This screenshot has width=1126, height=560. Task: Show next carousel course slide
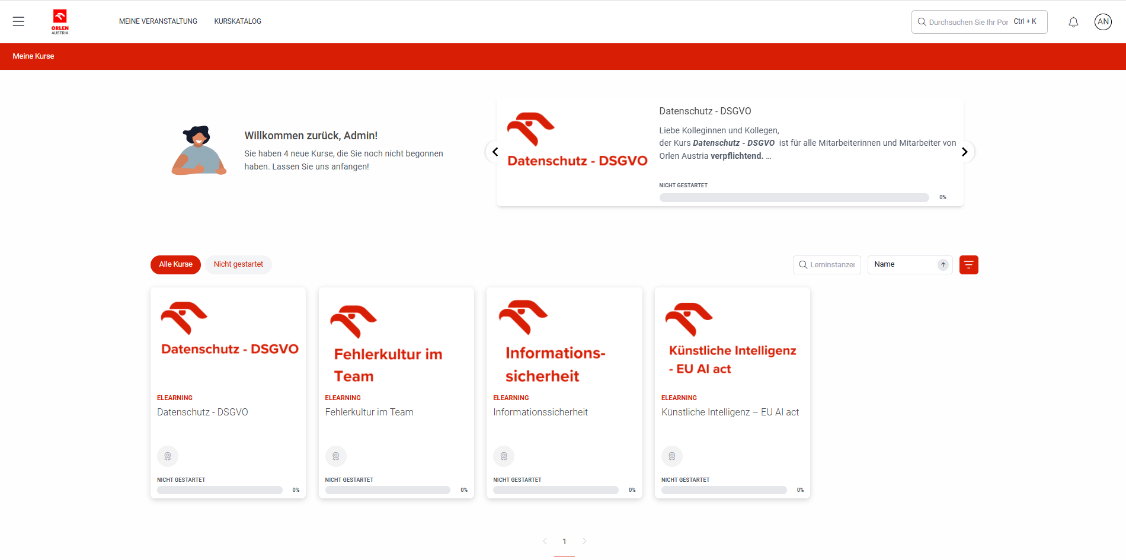tap(964, 152)
